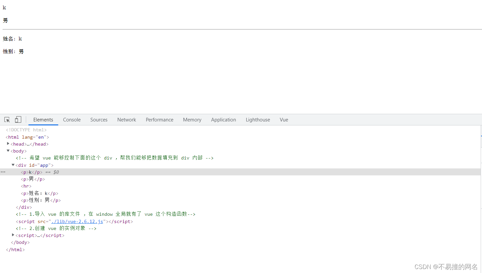The image size is (482, 273).
Task: Open the Vue devtools tab
Action: point(284,120)
